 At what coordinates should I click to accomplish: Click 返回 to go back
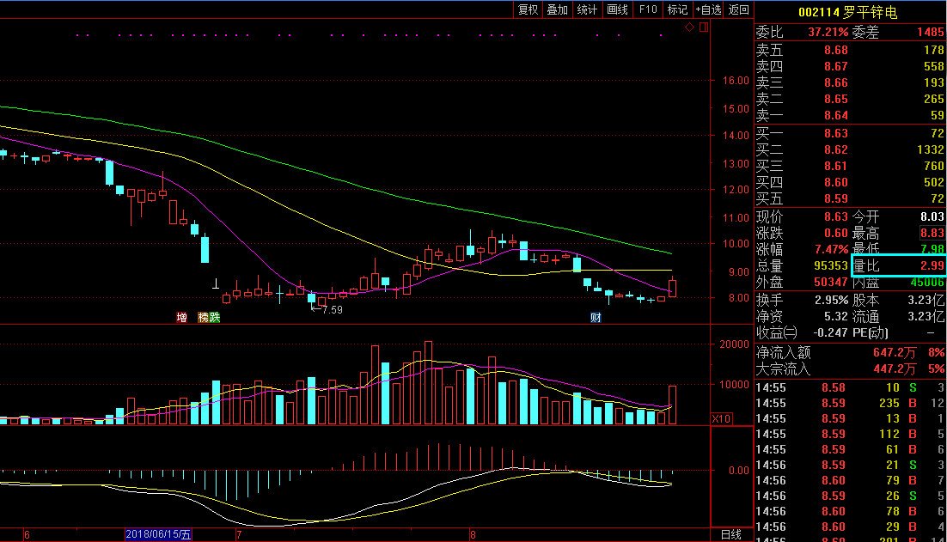point(738,9)
